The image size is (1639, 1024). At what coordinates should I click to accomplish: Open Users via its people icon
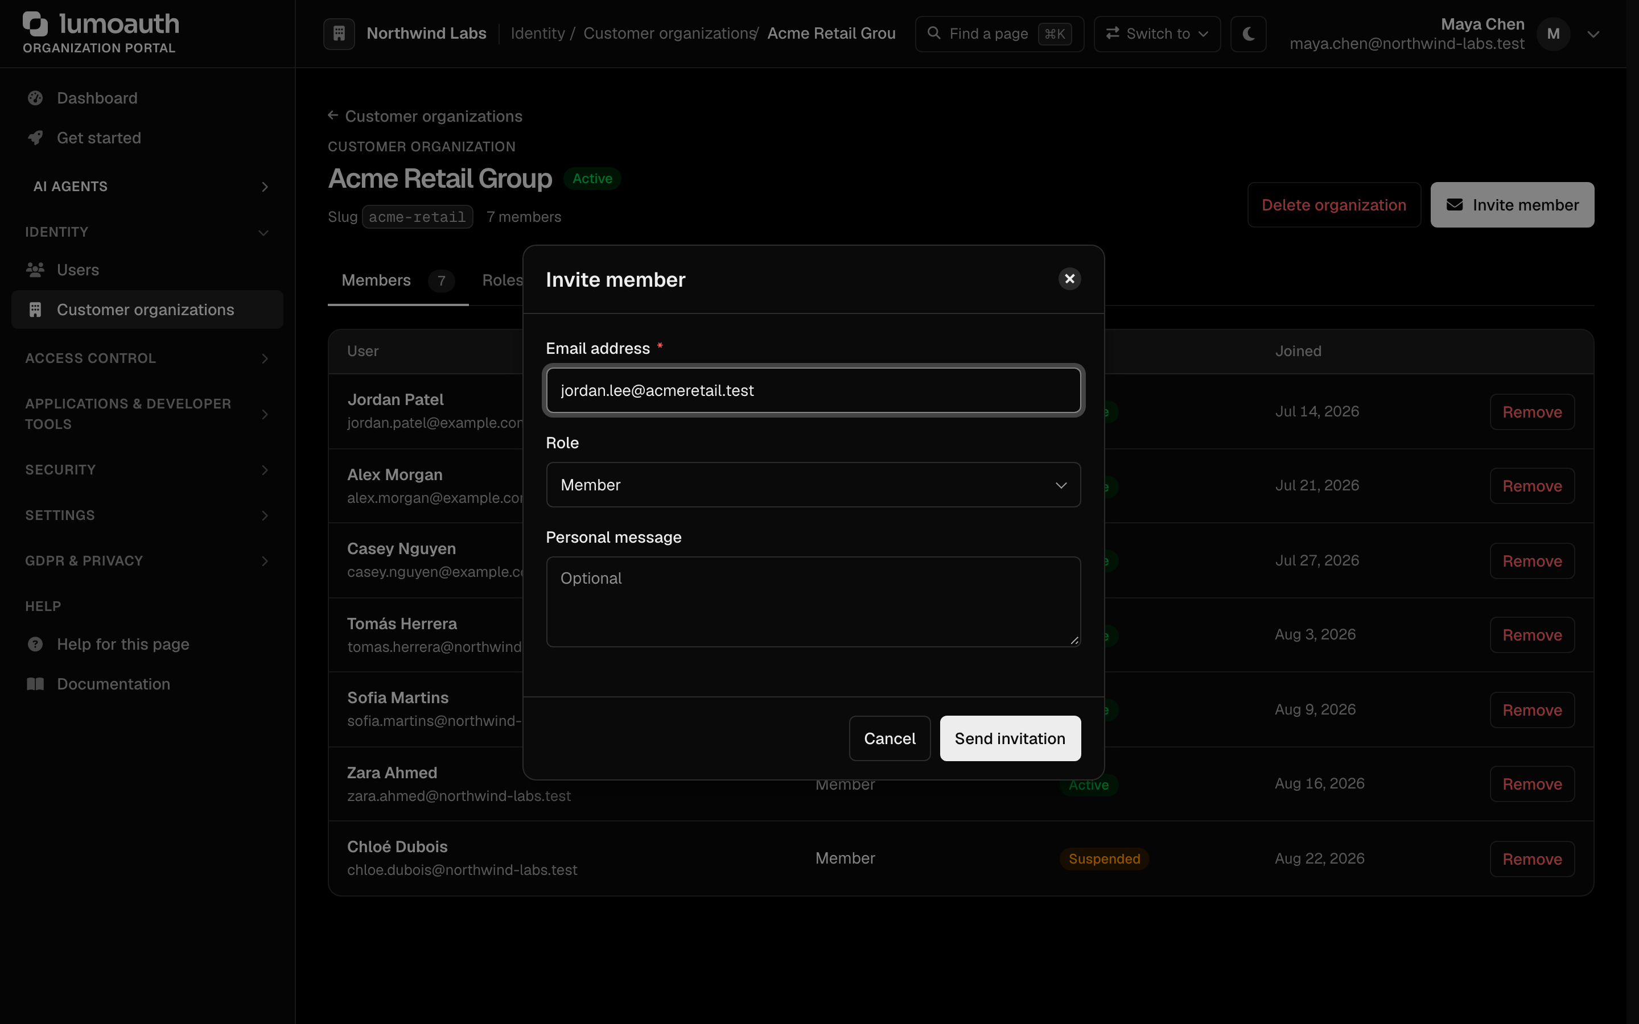35,270
